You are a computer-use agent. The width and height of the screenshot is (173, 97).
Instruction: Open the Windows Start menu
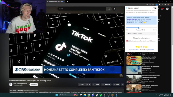point(56,95)
